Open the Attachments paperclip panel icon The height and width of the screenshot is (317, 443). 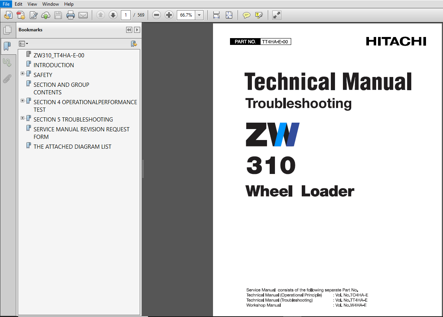point(7,79)
